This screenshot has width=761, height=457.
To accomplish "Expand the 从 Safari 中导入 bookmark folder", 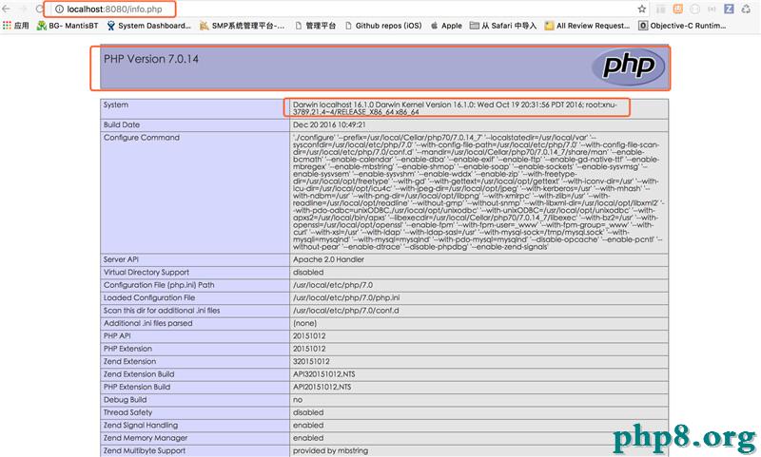I will coord(503,26).
